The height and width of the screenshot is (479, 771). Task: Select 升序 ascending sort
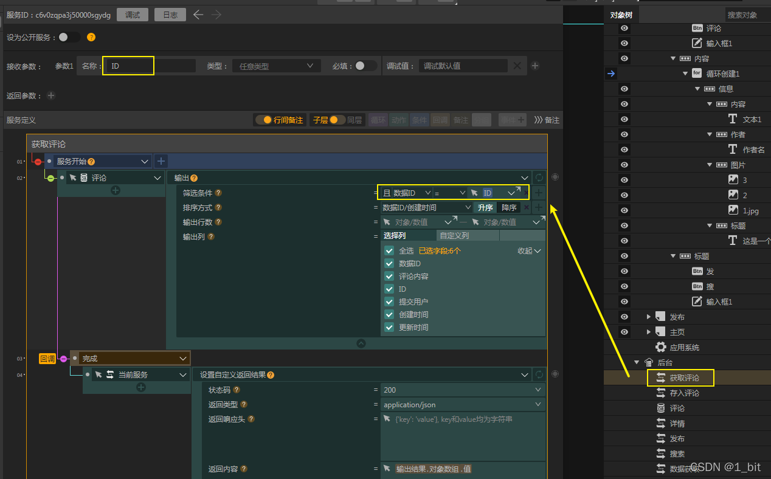[485, 207]
